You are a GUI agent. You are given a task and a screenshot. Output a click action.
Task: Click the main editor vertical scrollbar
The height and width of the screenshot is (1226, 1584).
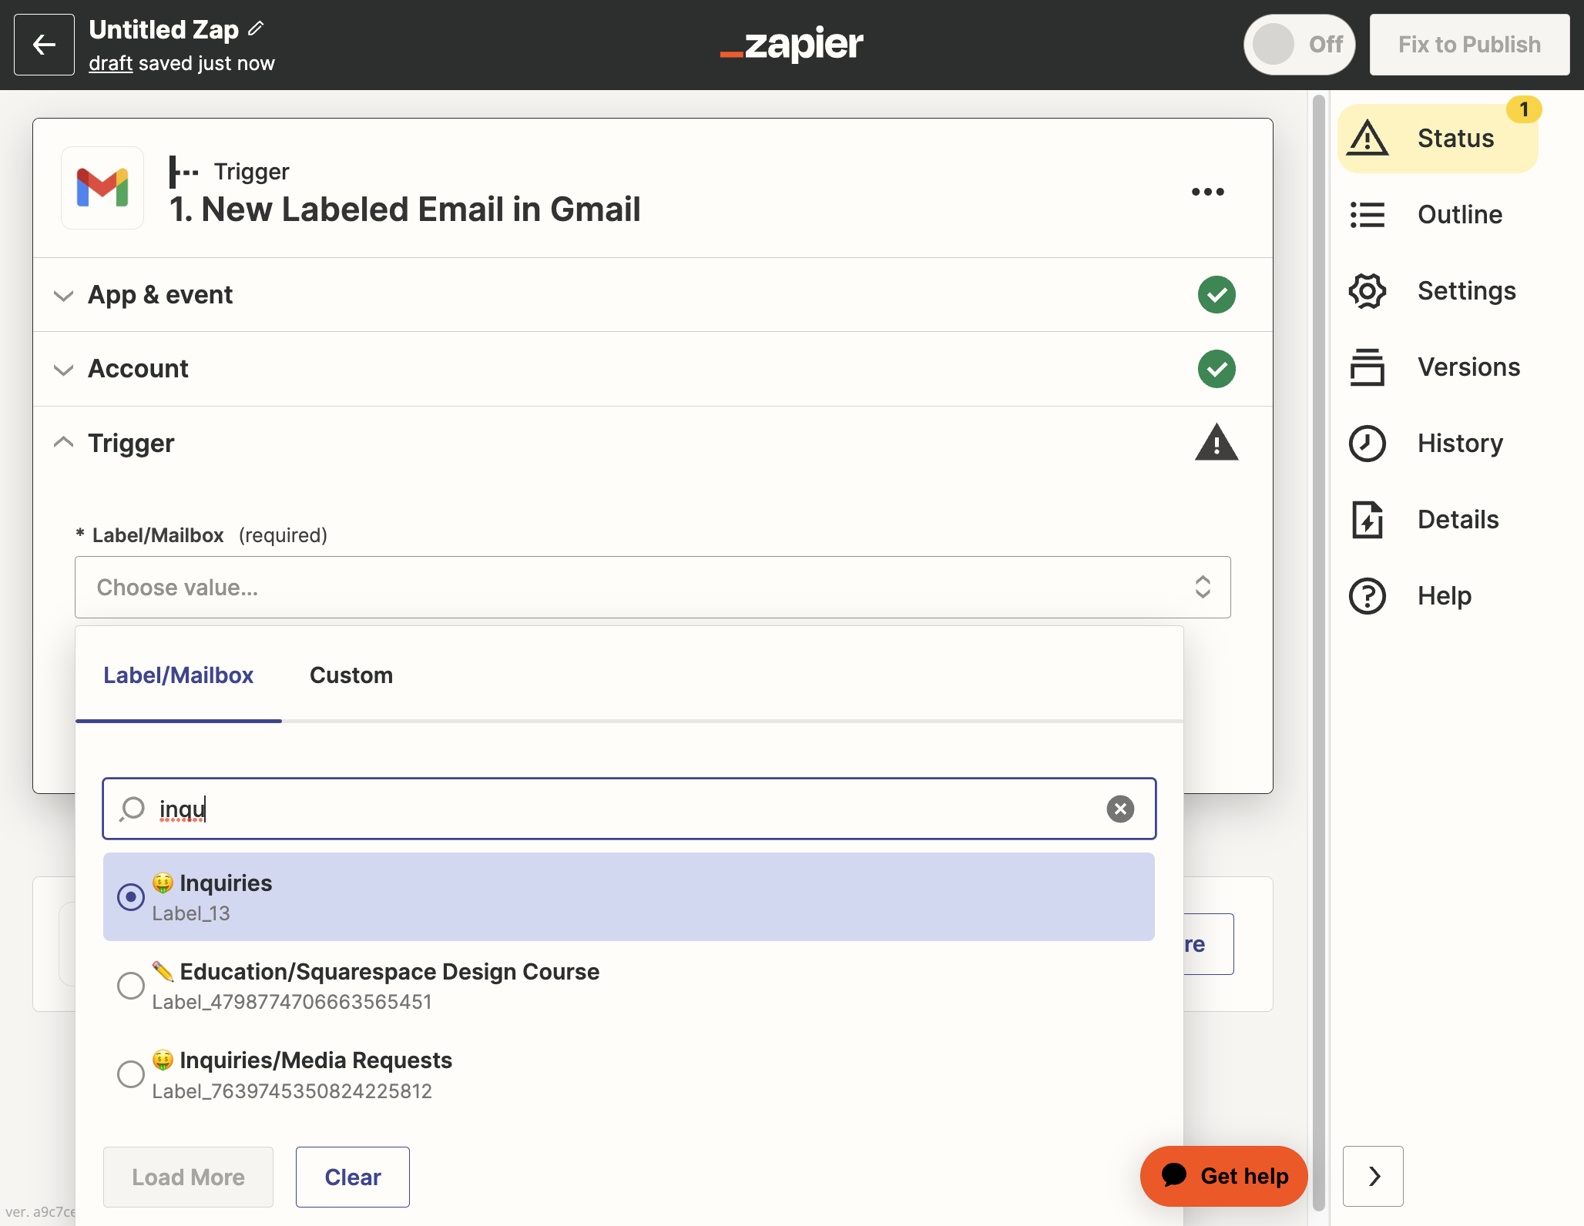pyautogui.click(x=1318, y=653)
